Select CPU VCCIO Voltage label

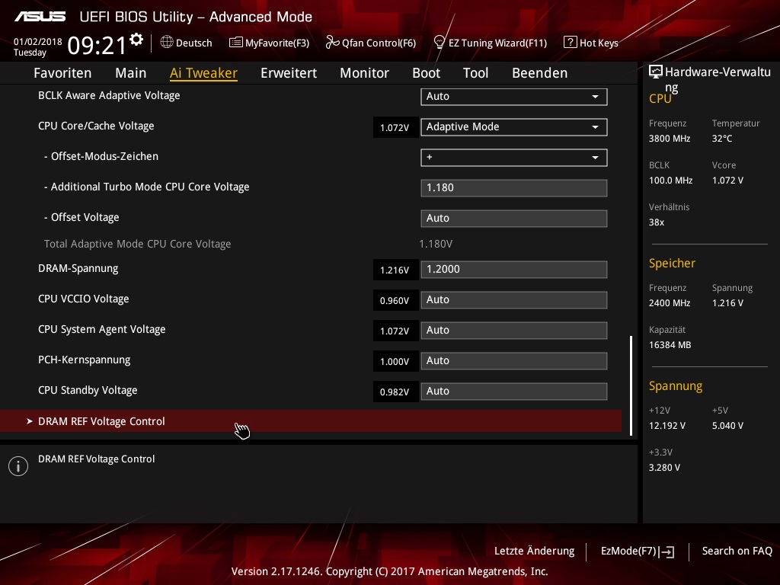coord(84,299)
